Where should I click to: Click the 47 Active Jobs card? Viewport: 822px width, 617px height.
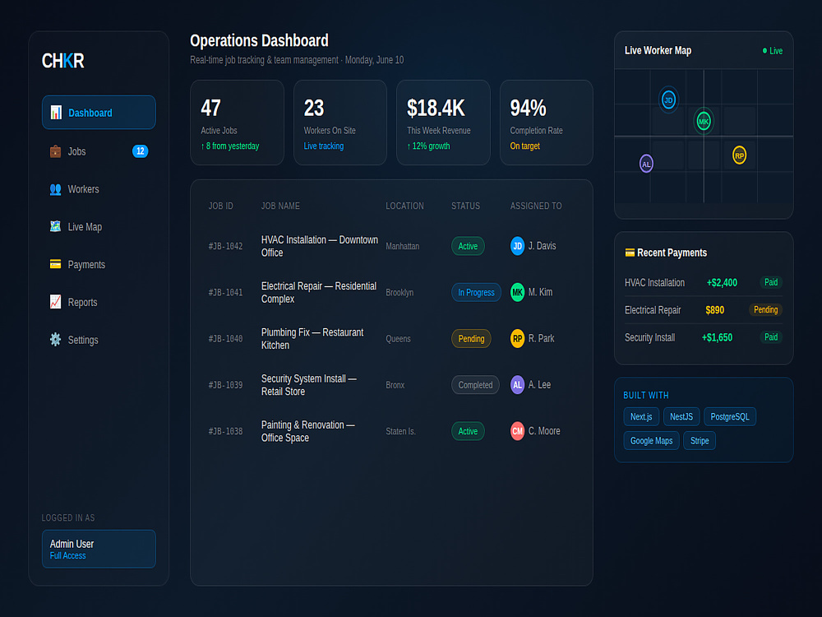(x=237, y=123)
